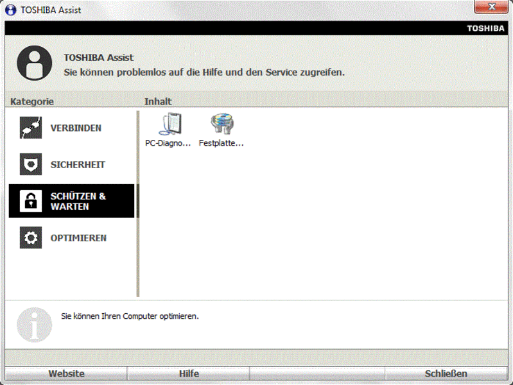Click the SCHÜTZEN & WARTEN padlock icon
This screenshot has width=513, height=385.
(x=31, y=201)
